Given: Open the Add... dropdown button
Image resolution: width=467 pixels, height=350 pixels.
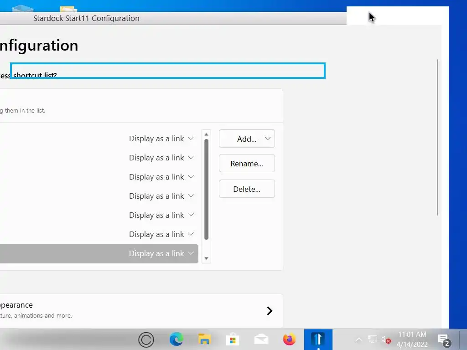Looking at the screenshot, I should pos(247,139).
